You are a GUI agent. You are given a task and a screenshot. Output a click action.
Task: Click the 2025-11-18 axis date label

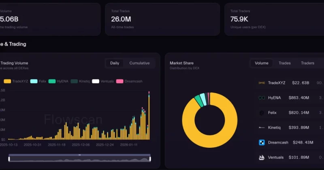point(57,145)
